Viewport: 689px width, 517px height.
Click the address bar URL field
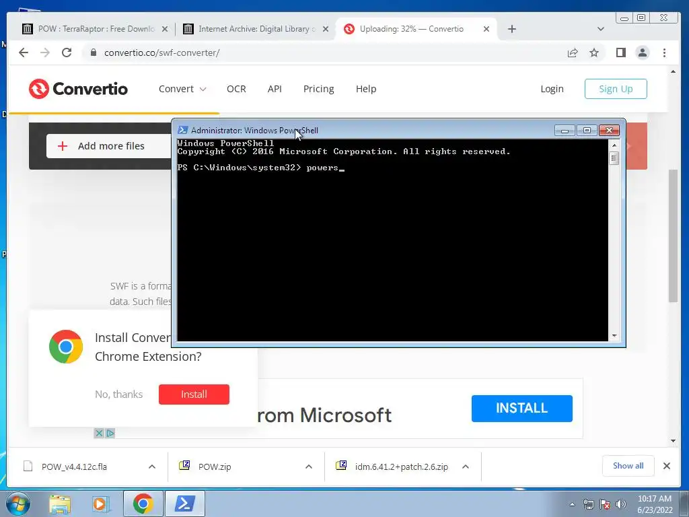325,53
